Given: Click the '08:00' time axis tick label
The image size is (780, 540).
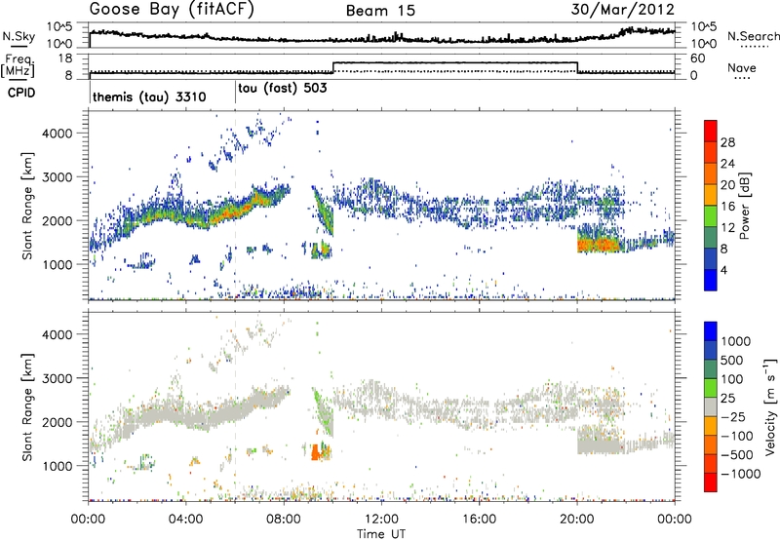Looking at the screenshot, I should (284, 520).
